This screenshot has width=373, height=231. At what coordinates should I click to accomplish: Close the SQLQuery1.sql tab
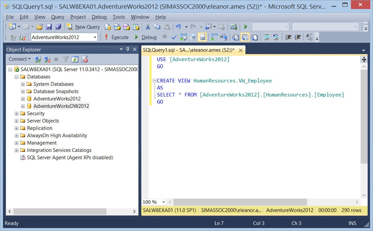click(x=241, y=50)
